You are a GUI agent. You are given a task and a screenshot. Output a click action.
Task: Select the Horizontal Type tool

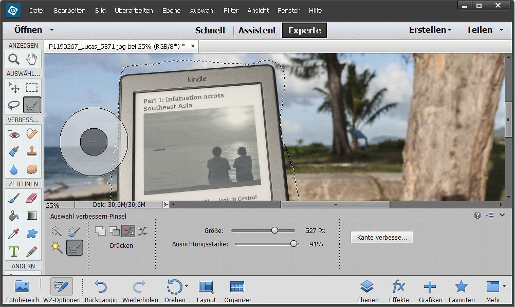14,251
